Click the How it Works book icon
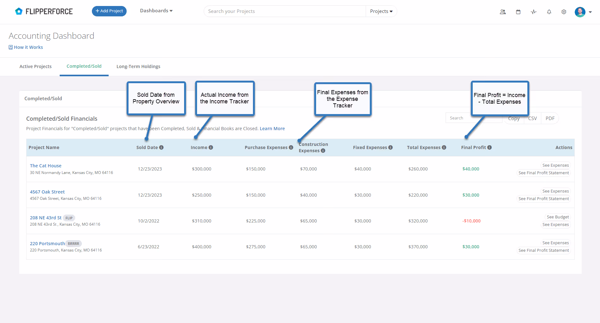Viewport: 600px width, 323px height. pos(11,47)
